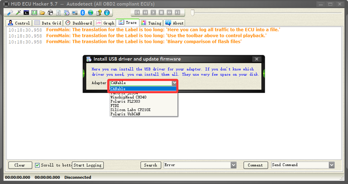Click the Start Logging button

pos(88,165)
